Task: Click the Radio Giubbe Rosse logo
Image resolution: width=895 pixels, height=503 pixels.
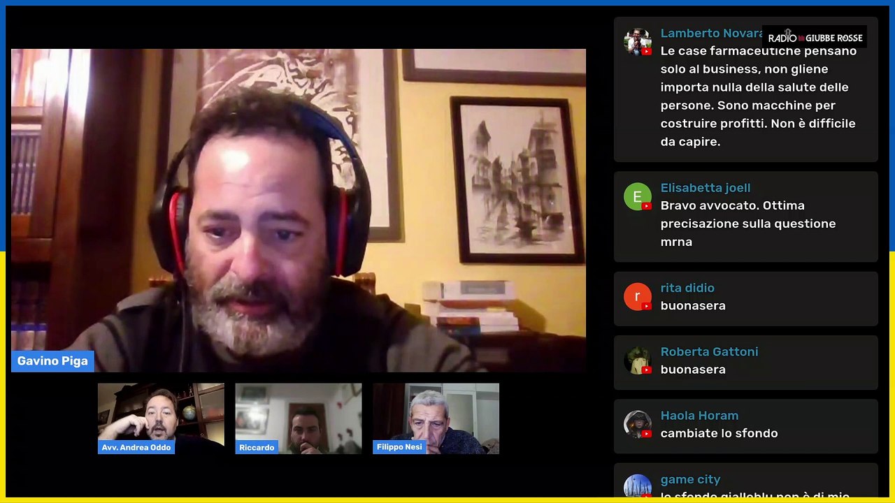Action: [x=815, y=38]
